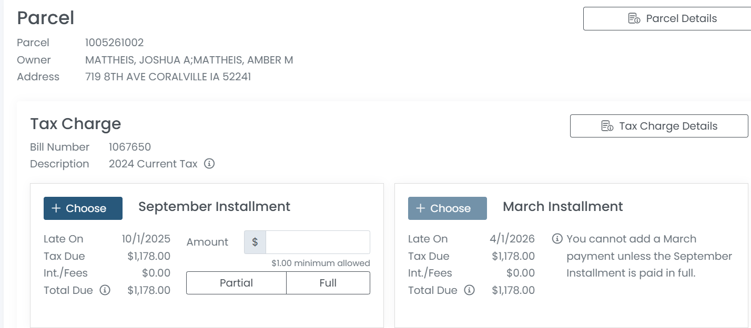Click document icon in Parcel Details button
Screen dimensions: 751x328
tap(634, 19)
